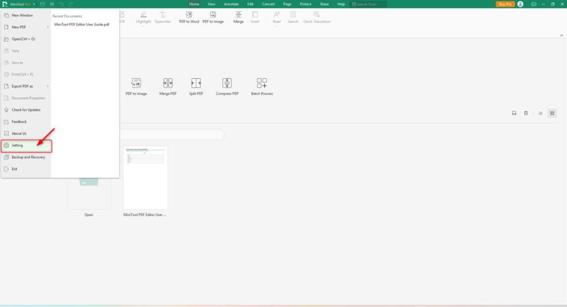Switch to list view layout icon
The width and height of the screenshot is (567, 307).
(x=540, y=113)
